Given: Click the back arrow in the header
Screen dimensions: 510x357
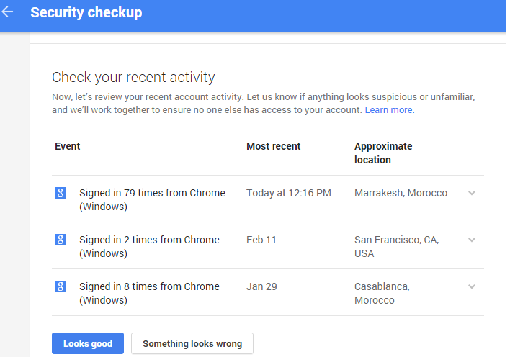Looking at the screenshot, I should click(x=8, y=12).
